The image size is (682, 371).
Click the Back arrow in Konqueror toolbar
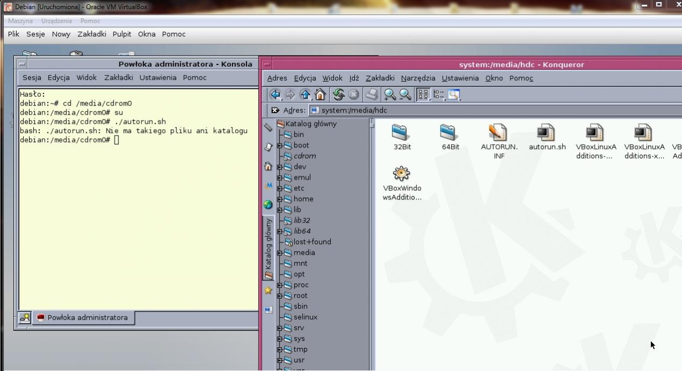275,95
